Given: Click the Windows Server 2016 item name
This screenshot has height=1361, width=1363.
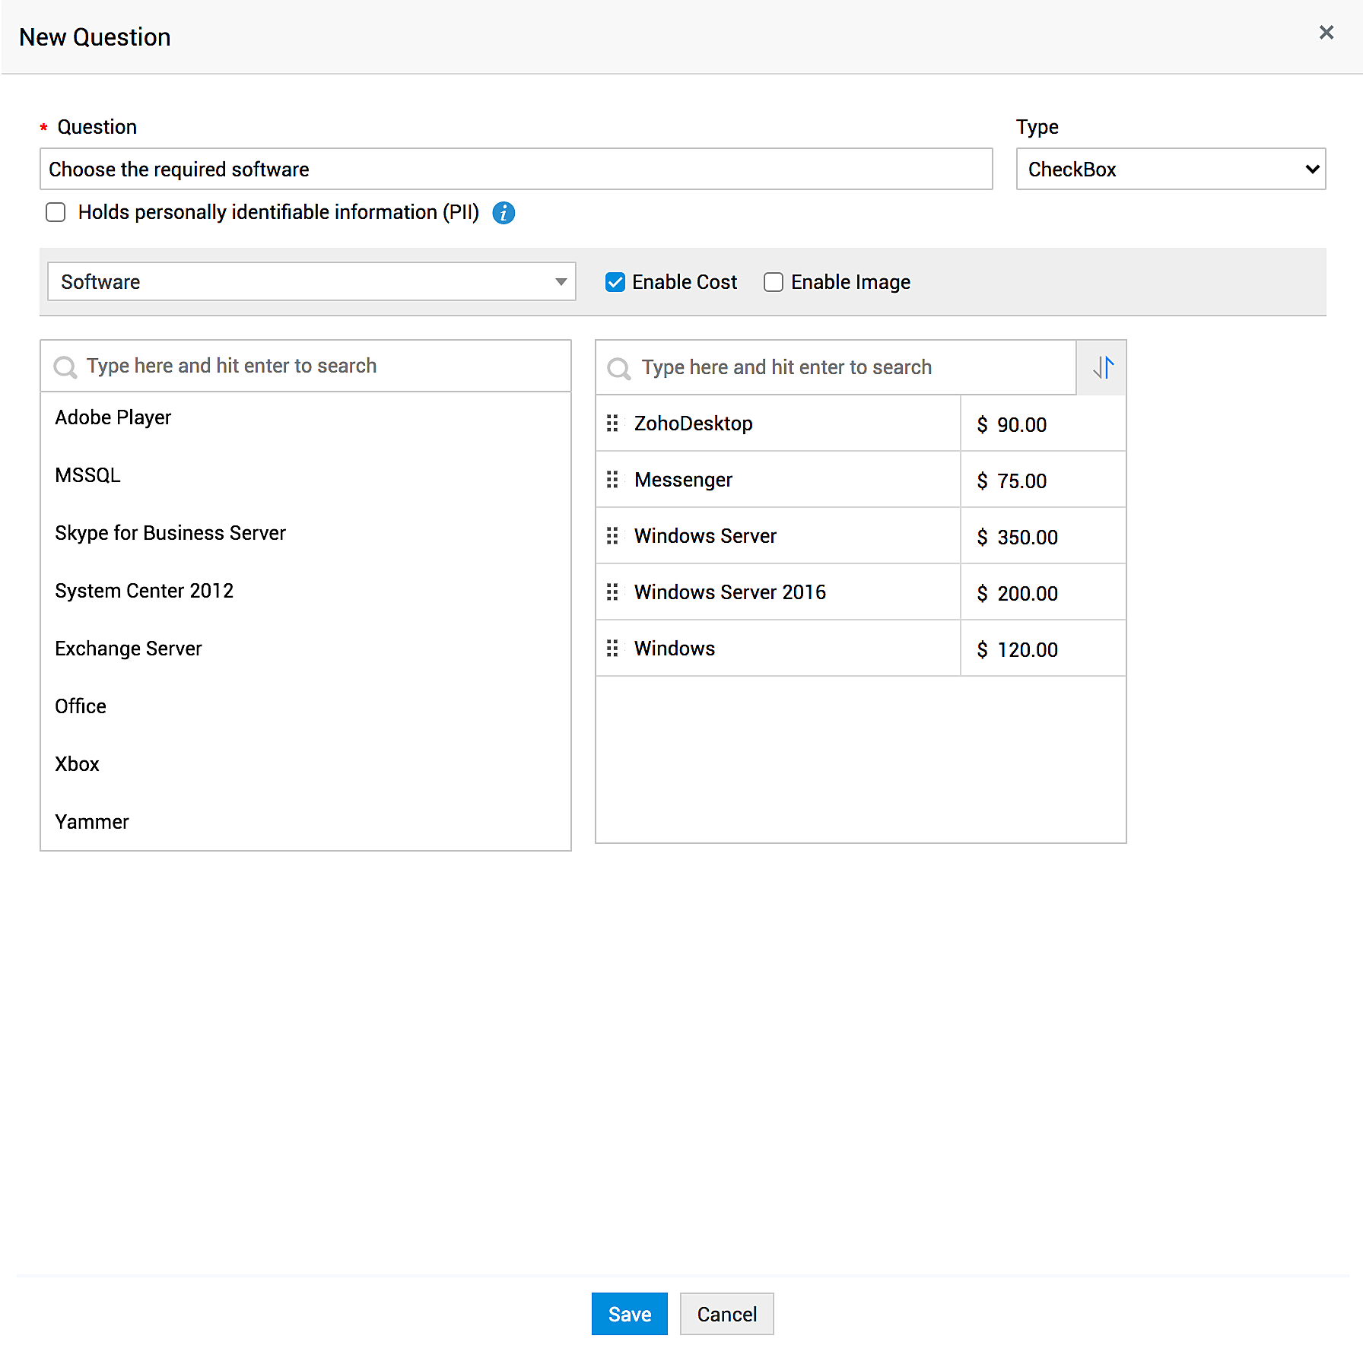Looking at the screenshot, I should click(x=730, y=592).
